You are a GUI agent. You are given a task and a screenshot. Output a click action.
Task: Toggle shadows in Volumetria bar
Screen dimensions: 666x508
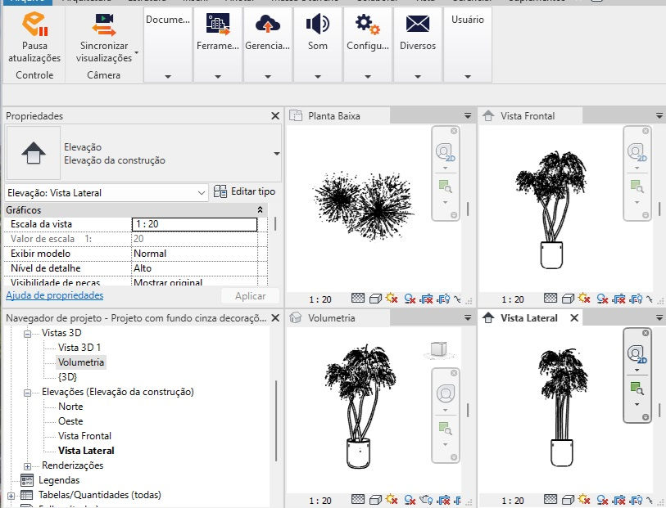pos(410,500)
